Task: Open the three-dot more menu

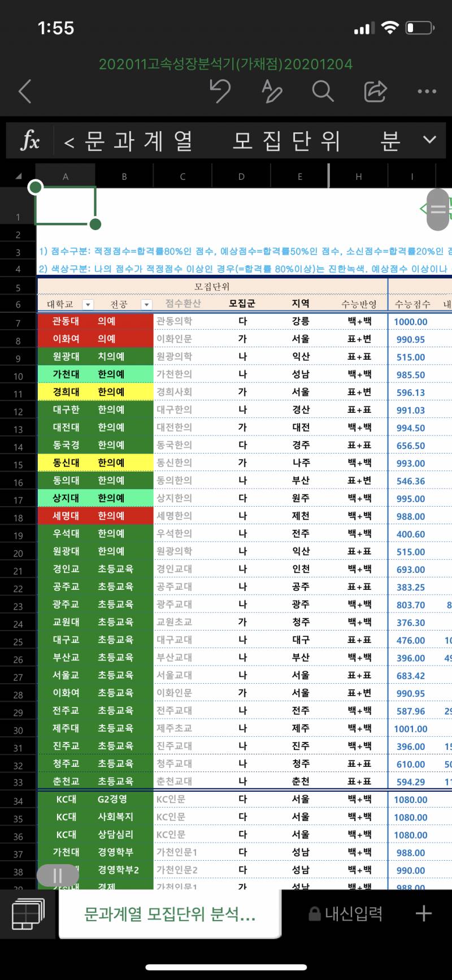Action: [x=427, y=91]
